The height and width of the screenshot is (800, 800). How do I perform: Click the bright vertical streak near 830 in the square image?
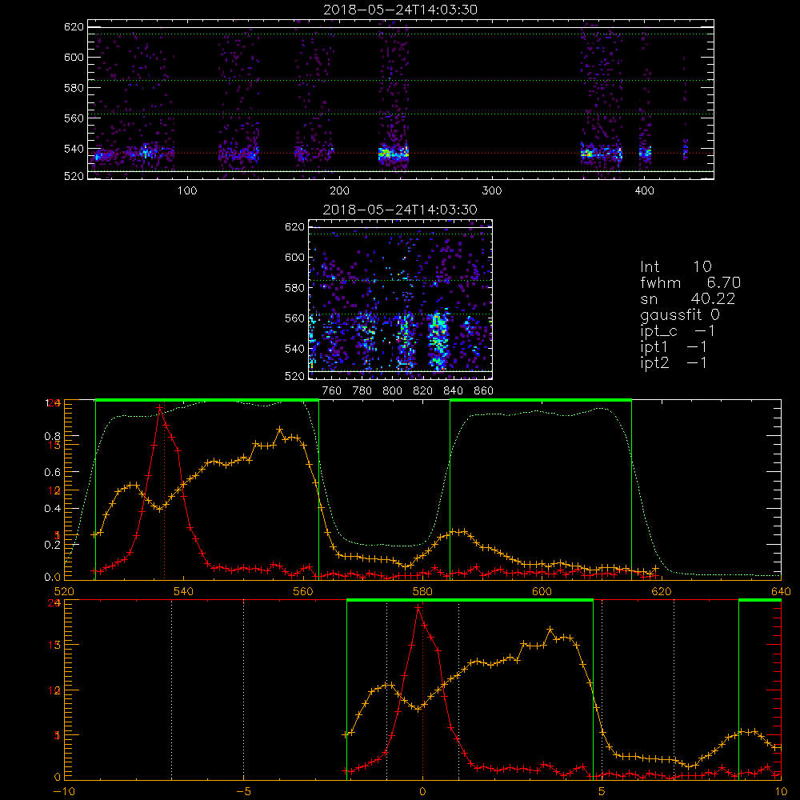pyautogui.click(x=438, y=339)
